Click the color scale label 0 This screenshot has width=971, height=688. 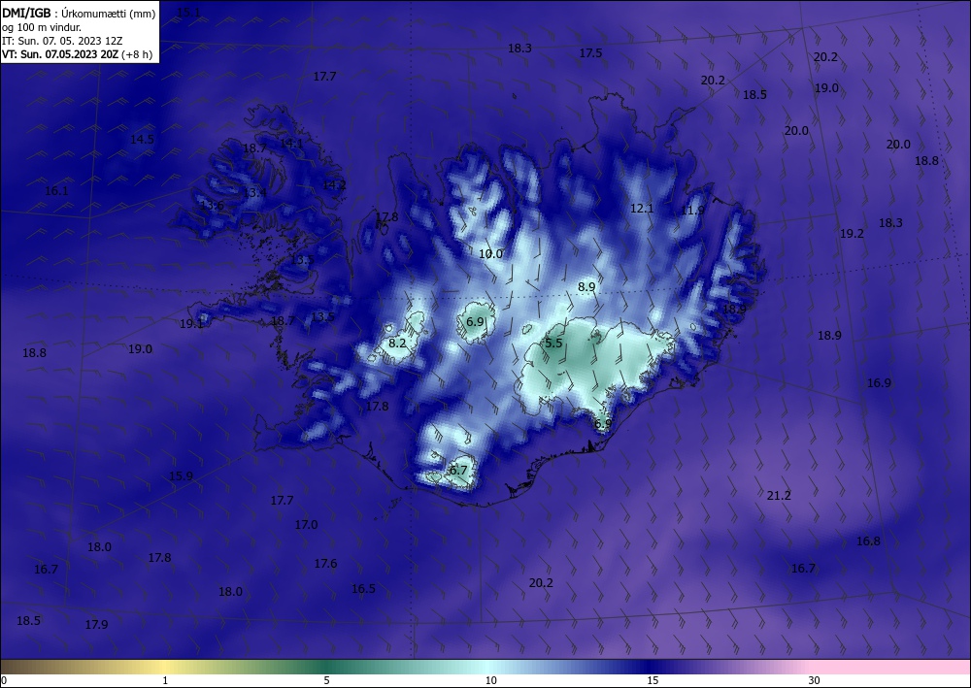point(4,680)
